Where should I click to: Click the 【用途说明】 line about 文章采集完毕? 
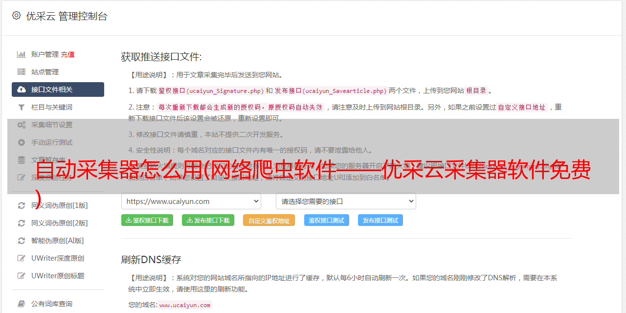point(206,75)
